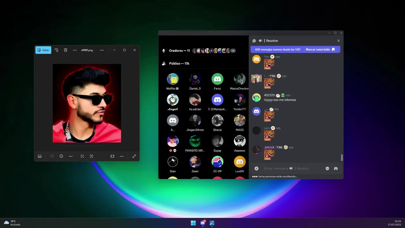Open Yxndxi777's avatar

[240, 100]
